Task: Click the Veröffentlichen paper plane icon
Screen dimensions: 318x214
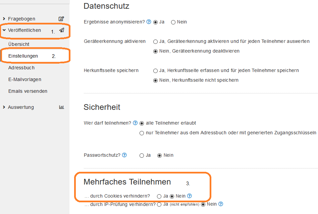Action: pos(62,30)
